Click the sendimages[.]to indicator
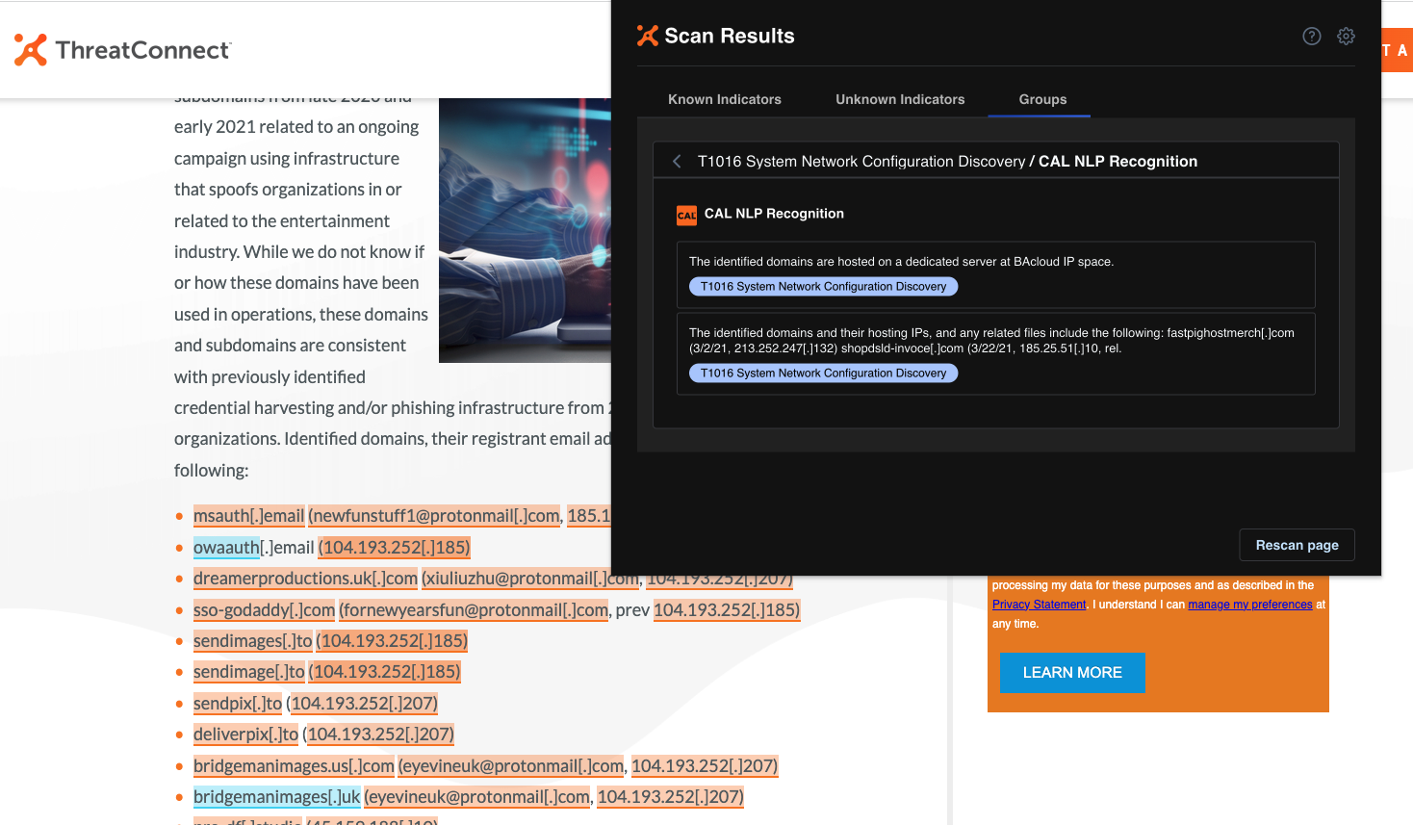This screenshot has height=825, width=1413. 252,641
